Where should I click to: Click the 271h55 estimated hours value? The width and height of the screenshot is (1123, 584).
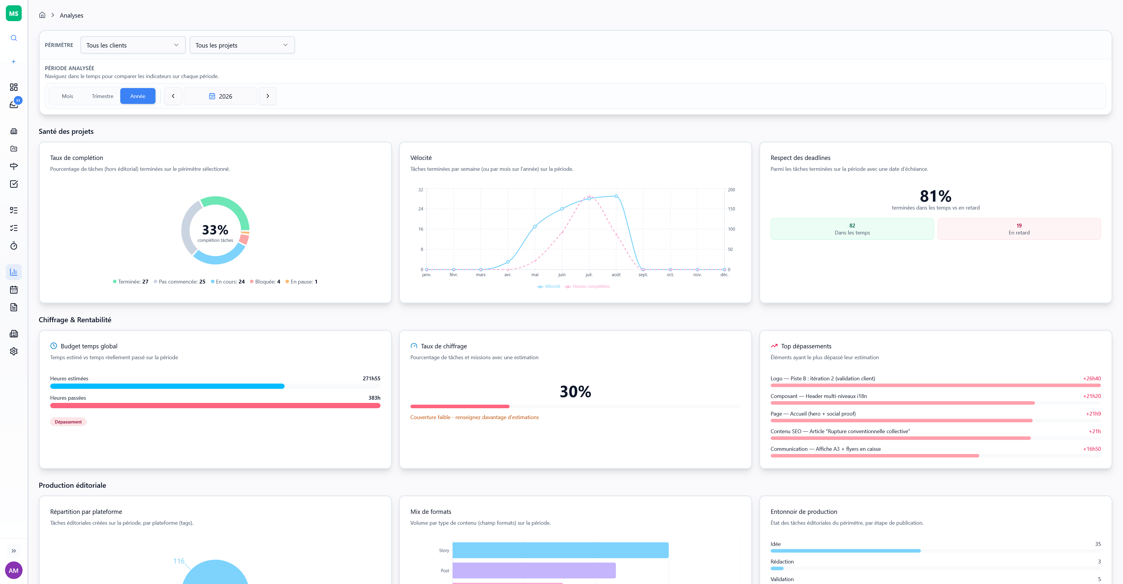tap(371, 379)
